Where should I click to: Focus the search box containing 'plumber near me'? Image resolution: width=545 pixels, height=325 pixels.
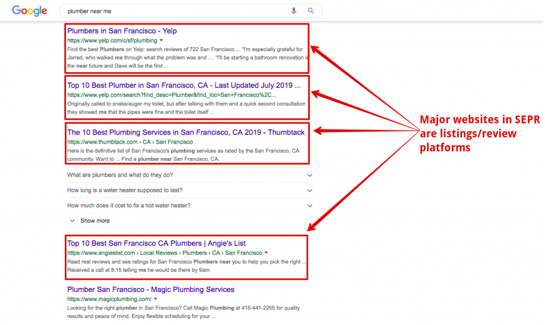point(191,11)
